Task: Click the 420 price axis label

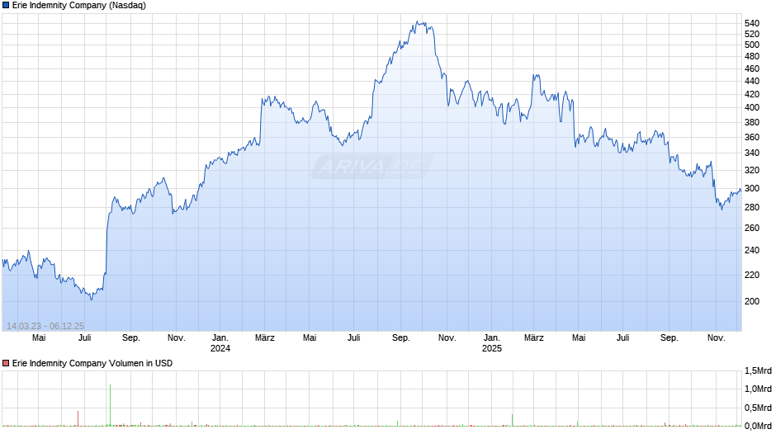Action: [x=752, y=94]
